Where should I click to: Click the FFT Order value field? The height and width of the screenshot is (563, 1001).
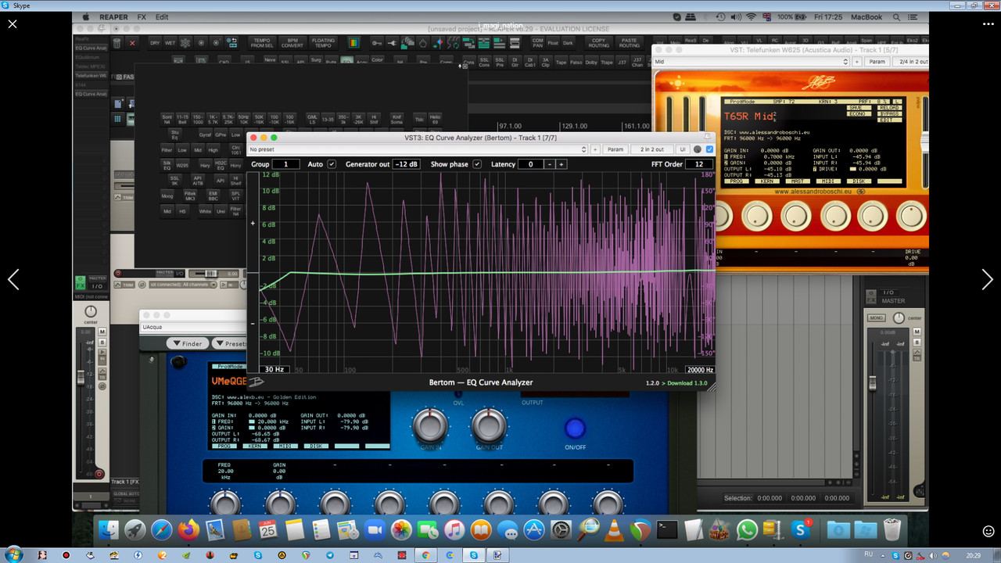pos(698,164)
